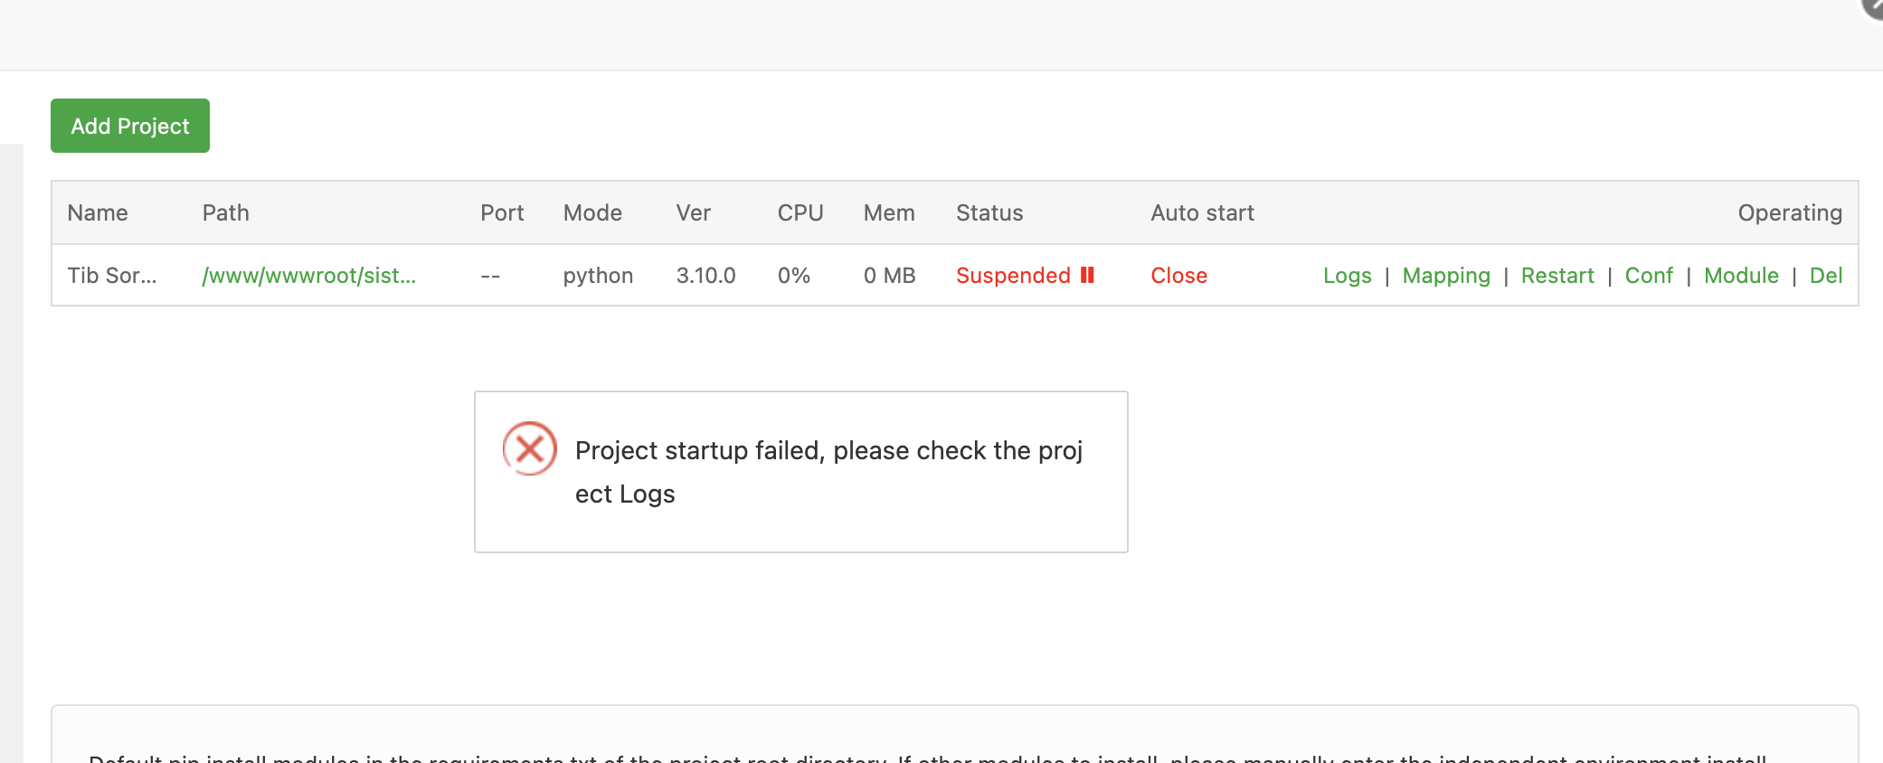1883x763 pixels.
Task: Click the Status column header
Action: coord(989,212)
